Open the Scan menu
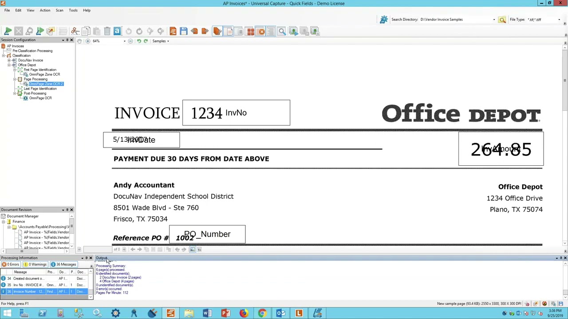 59,10
